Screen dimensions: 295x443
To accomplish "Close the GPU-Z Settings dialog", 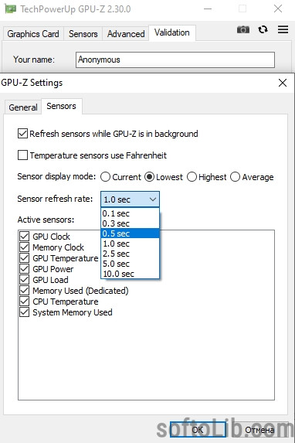I will 283,83.
